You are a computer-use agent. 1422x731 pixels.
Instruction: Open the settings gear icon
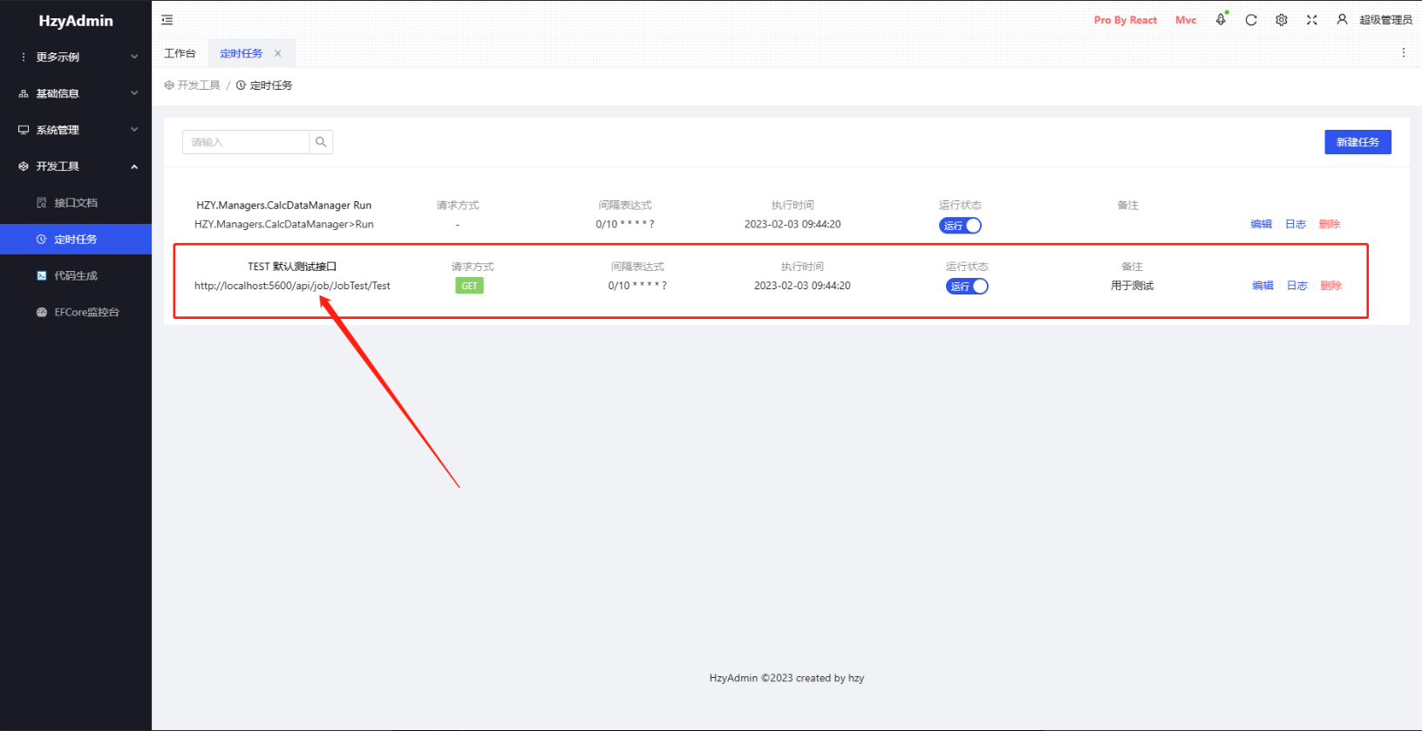1282,20
